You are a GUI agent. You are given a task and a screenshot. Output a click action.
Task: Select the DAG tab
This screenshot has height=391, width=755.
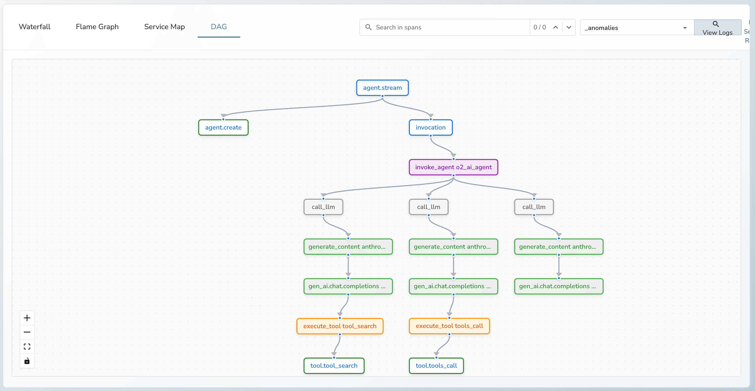point(219,27)
